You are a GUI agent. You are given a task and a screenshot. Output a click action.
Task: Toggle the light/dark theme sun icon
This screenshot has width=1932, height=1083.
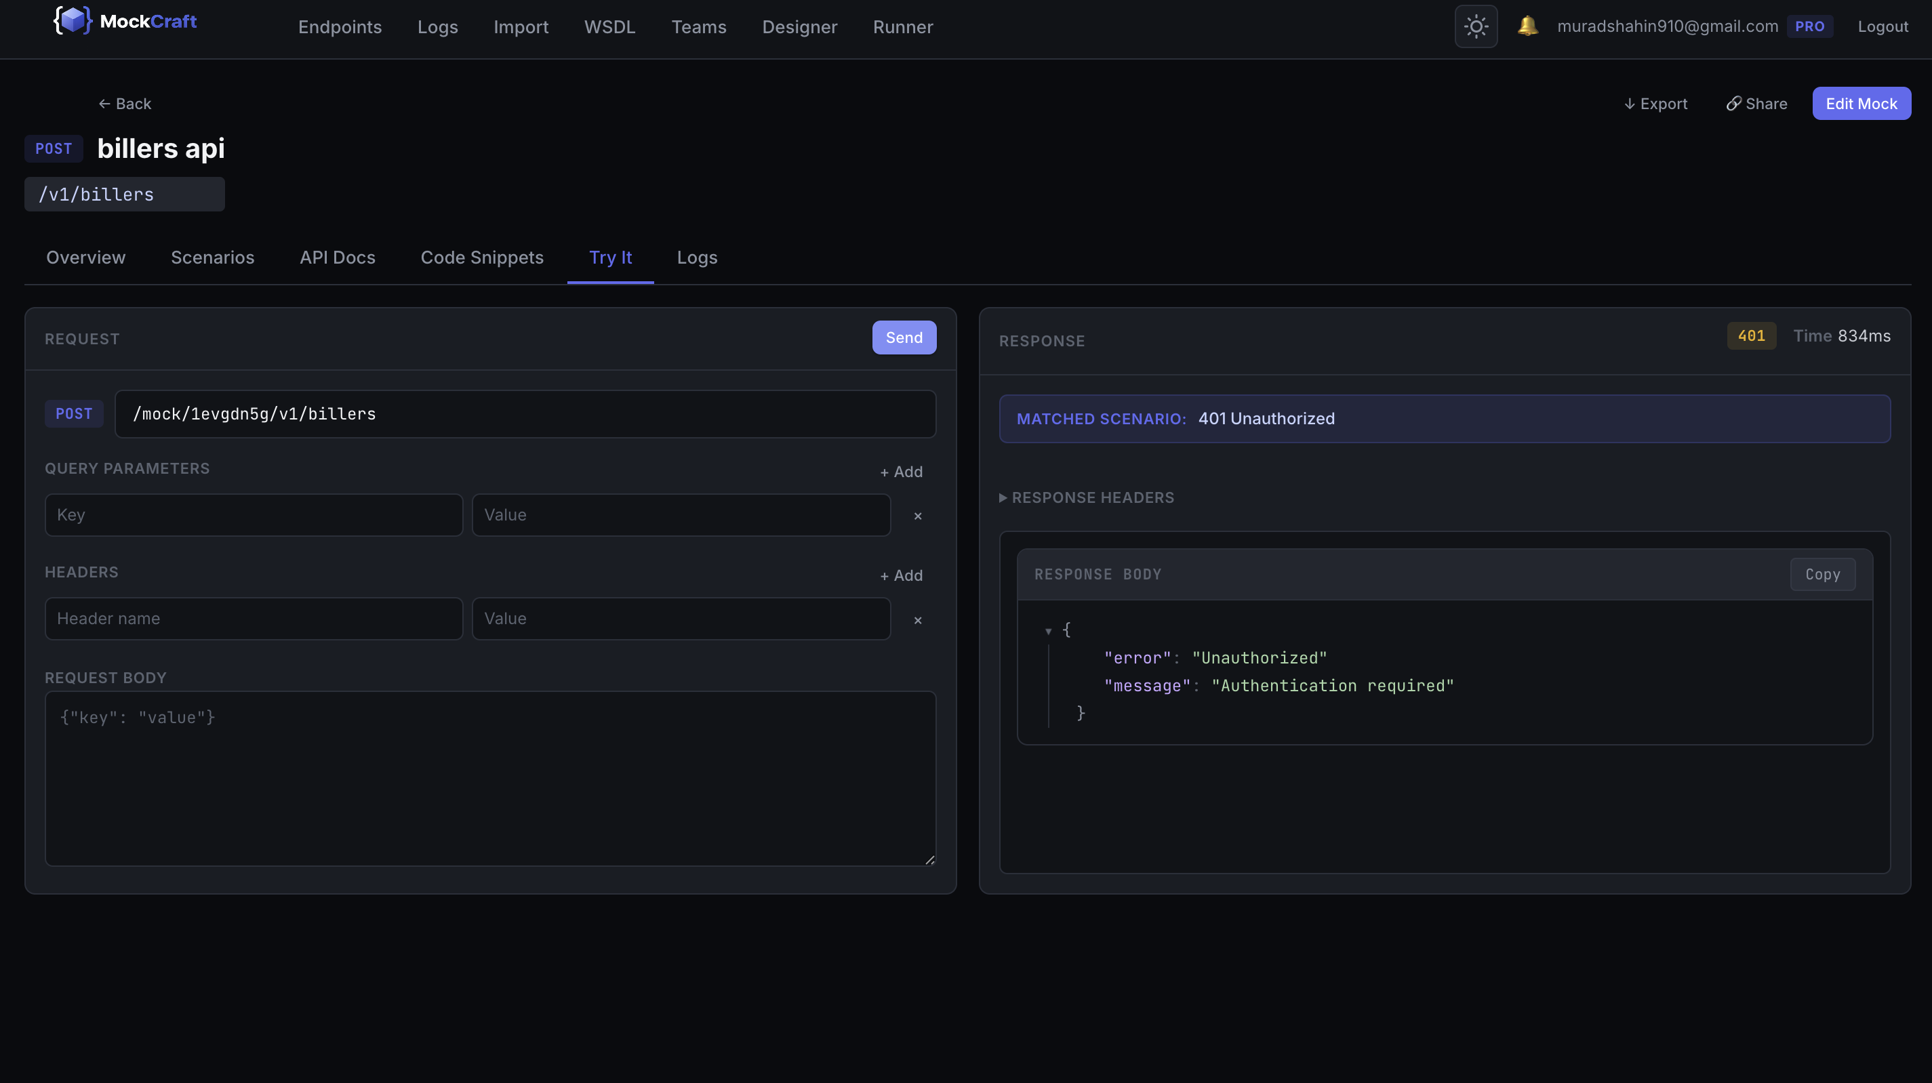pyautogui.click(x=1475, y=27)
